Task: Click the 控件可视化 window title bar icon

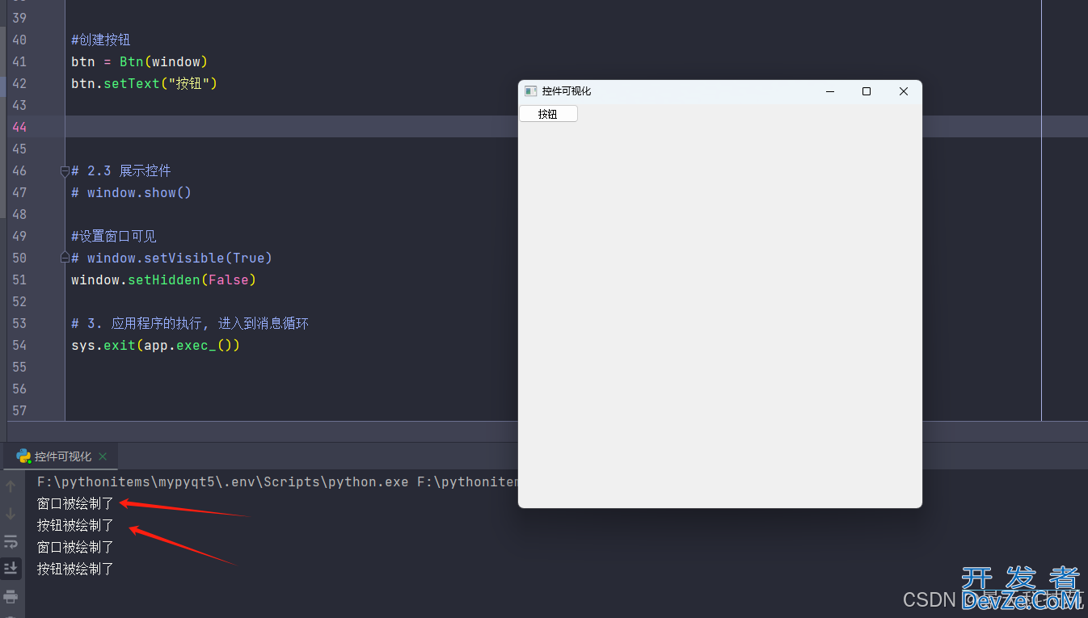Action: 530,91
